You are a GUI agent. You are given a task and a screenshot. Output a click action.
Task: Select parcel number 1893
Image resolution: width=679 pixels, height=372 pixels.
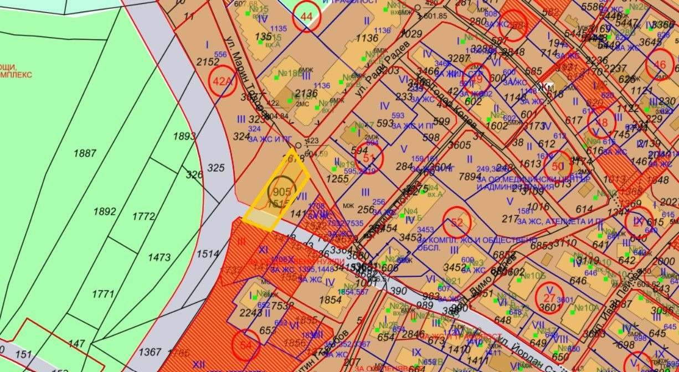tap(184, 136)
